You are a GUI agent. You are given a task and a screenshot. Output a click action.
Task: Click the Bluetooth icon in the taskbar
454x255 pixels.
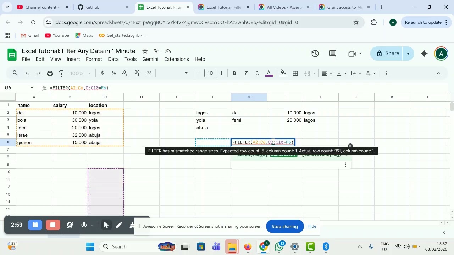pyautogui.click(x=326, y=246)
